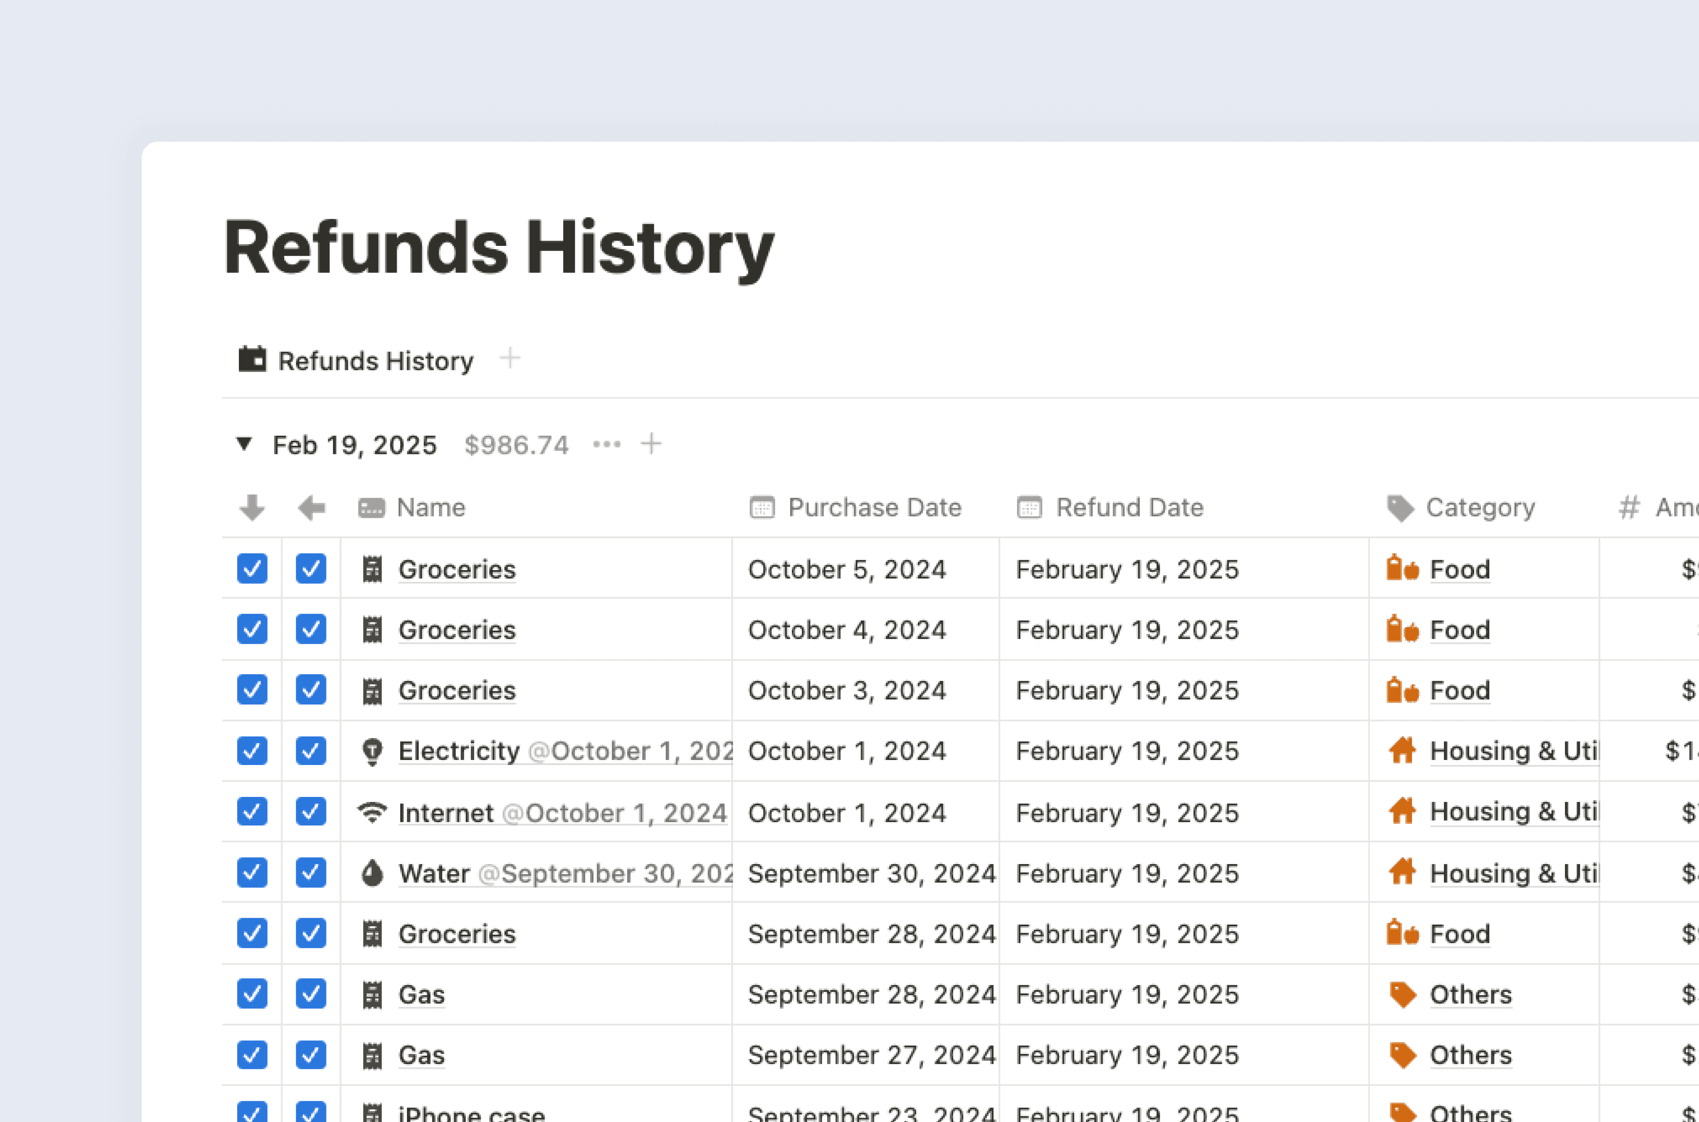Open the group options via the ellipsis menu
1699x1122 pixels.
tap(607, 444)
